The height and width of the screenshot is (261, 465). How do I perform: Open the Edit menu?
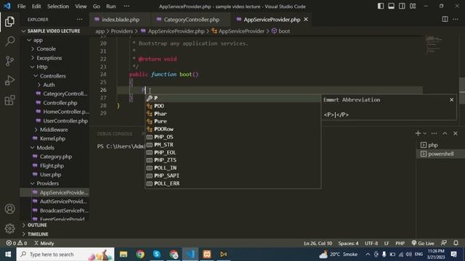click(x=36, y=7)
